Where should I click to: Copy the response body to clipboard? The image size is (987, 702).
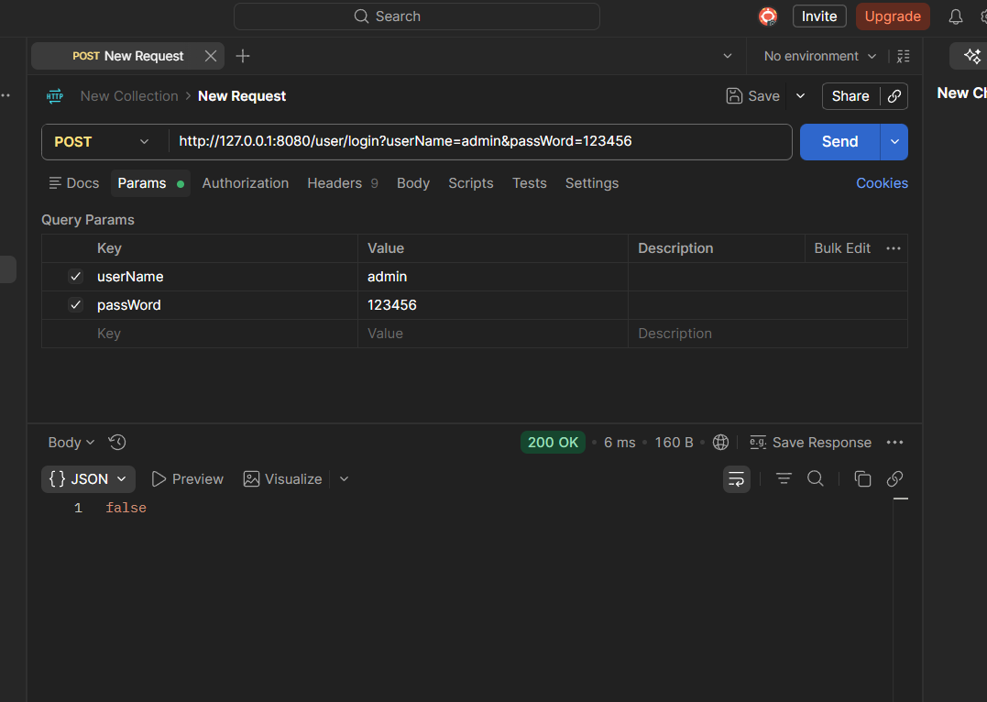(862, 479)
